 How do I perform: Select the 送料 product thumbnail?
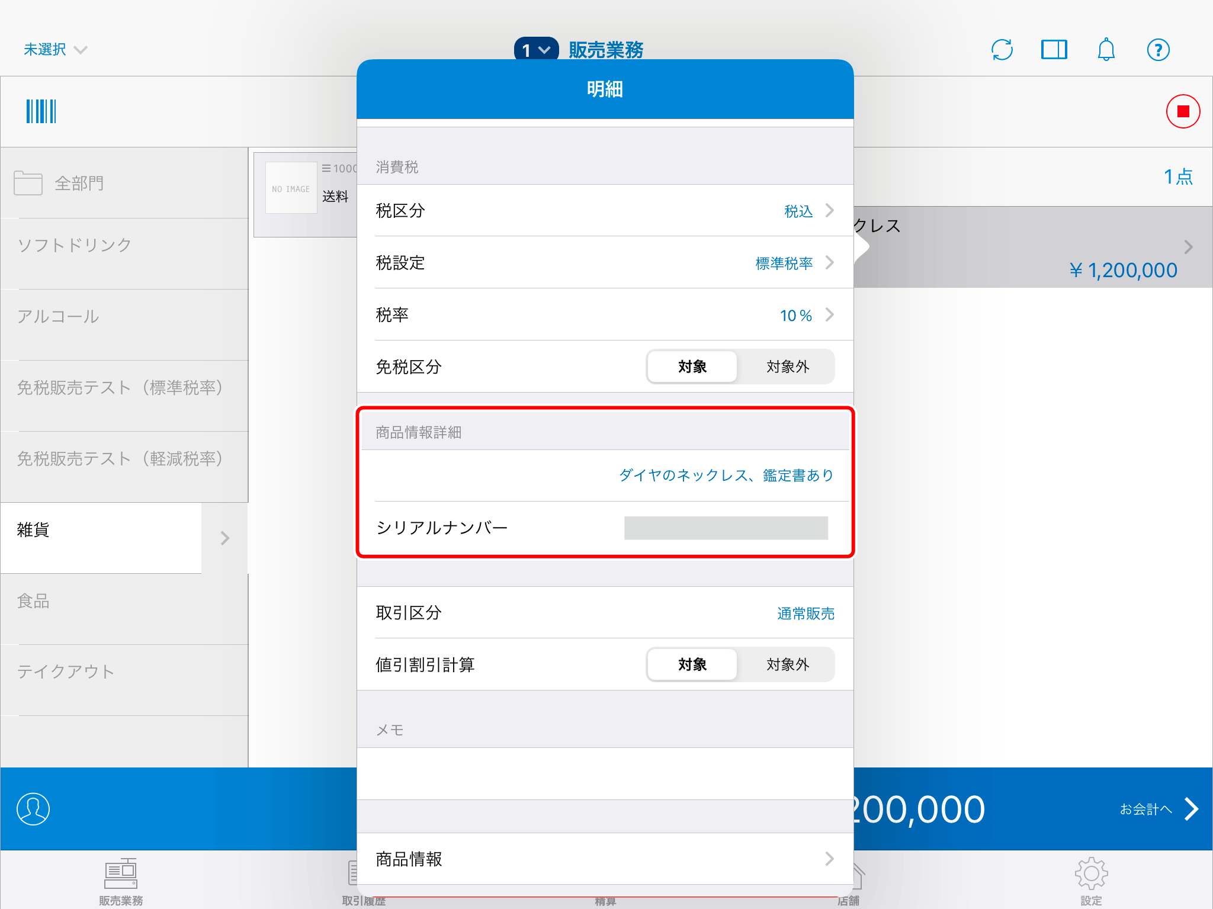(x=291, y=188)
